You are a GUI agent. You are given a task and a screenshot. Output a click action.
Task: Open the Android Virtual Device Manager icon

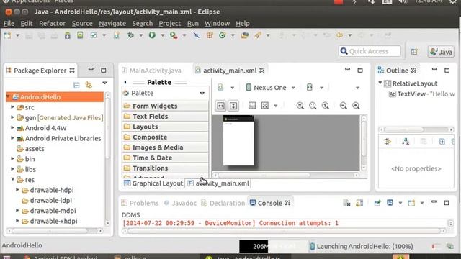coord(80,35)
